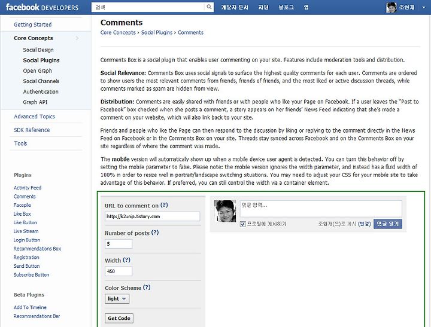Open Recommendations Box plugin link
Viewport: 431px width, 327px height.
37,249
